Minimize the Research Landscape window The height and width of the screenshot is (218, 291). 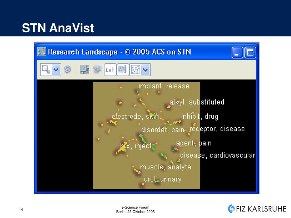coord(237,53)
